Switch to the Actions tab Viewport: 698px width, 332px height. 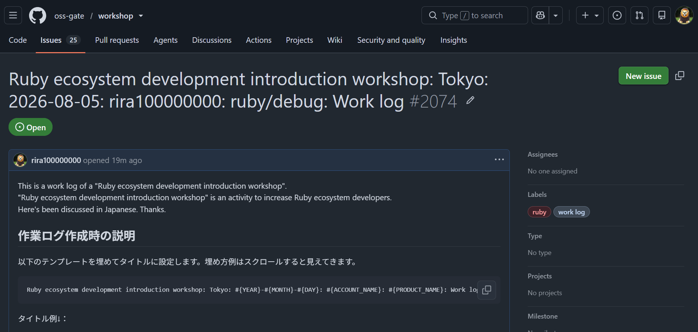[259, 40]
